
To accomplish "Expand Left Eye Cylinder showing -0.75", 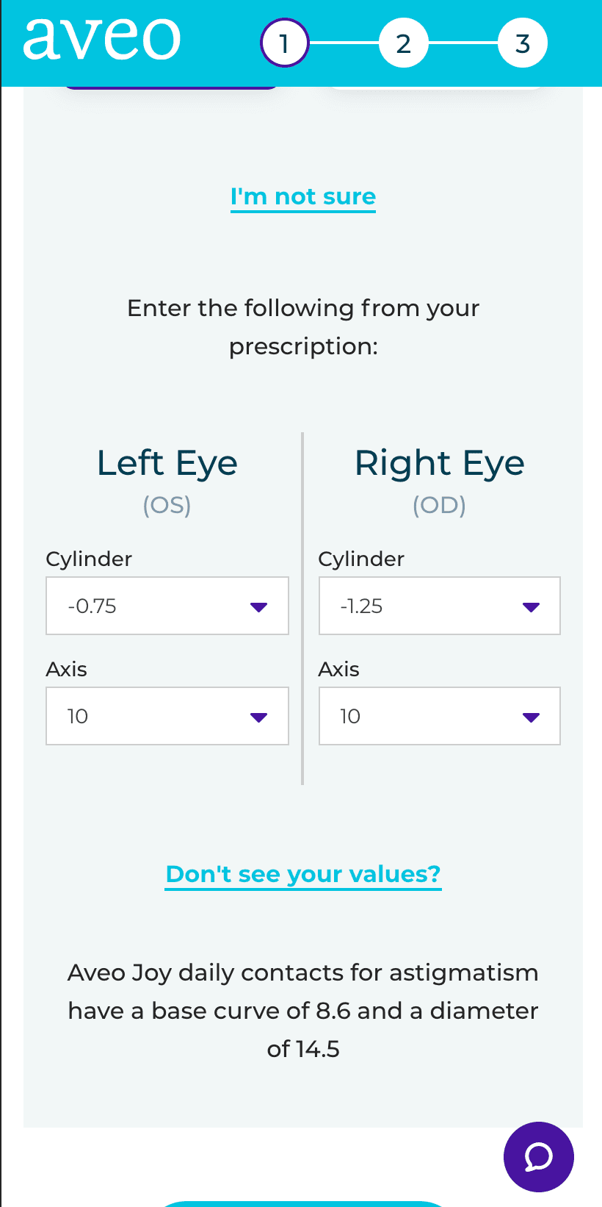I will [167, 606].
